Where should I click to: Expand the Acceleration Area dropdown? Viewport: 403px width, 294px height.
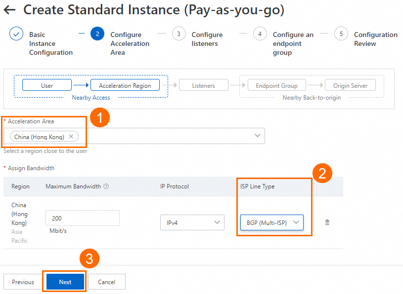tap(257, 136)
